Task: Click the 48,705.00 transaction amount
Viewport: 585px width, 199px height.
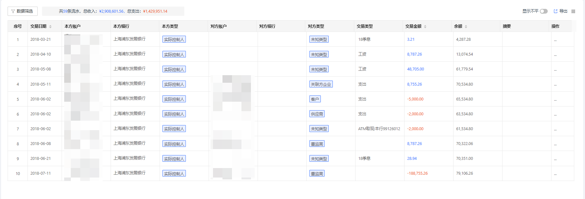Action: 415,69
